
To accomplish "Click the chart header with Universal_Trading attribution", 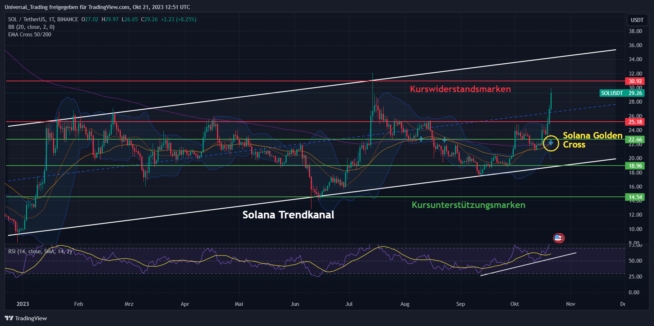I will pos(97,7).
